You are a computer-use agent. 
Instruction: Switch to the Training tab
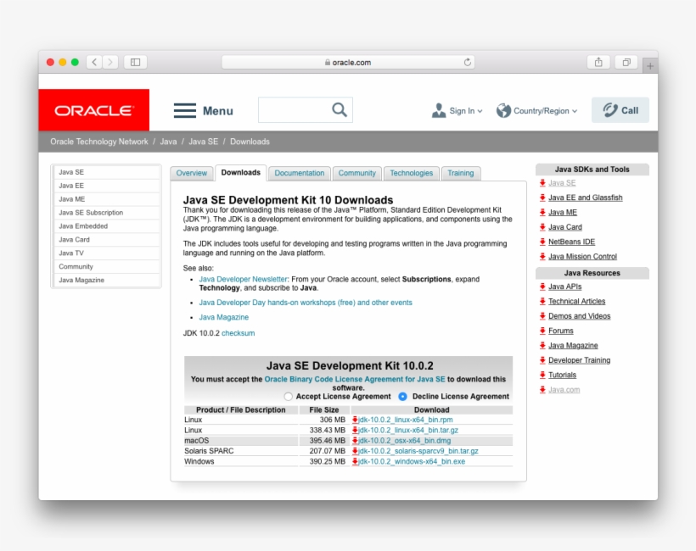pyautogui.click(x=460, y=173)
